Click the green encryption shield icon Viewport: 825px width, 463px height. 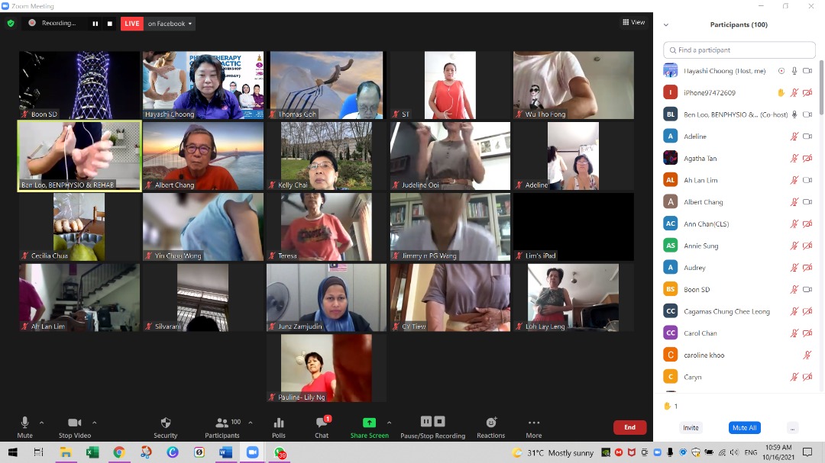(11, 24)
